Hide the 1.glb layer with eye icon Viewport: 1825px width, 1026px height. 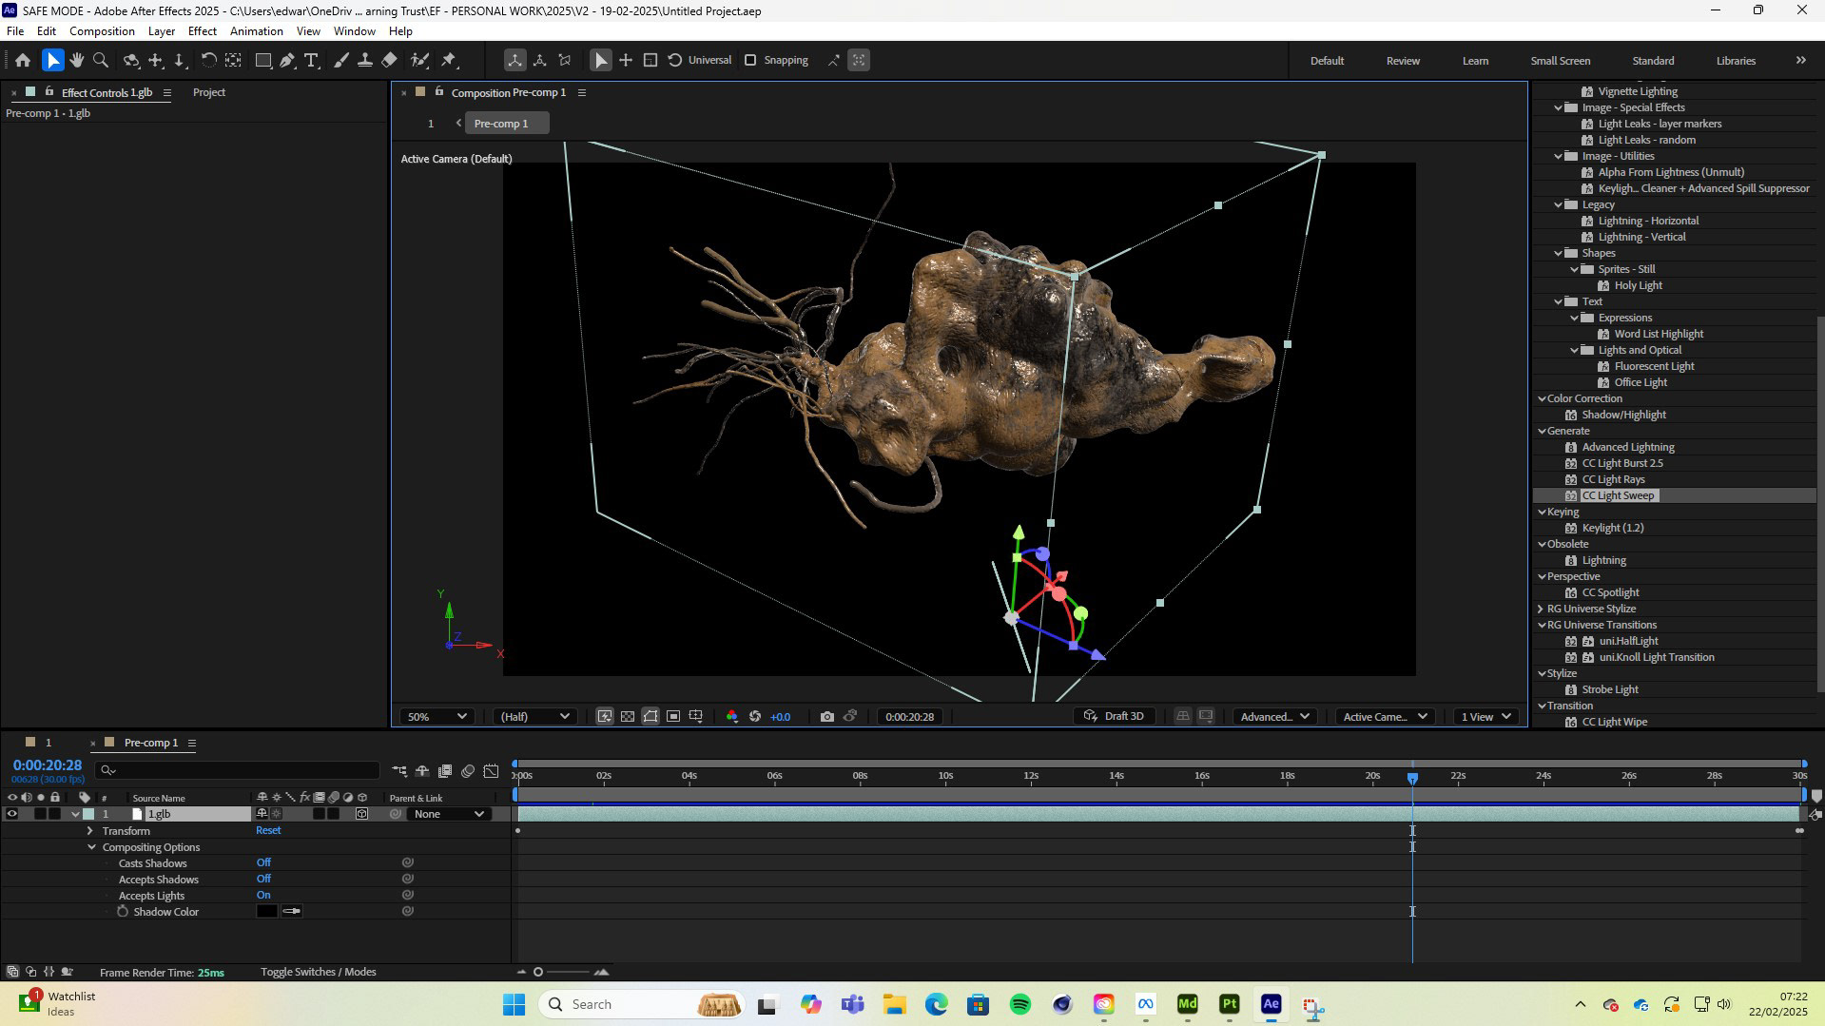coord(12,815)
